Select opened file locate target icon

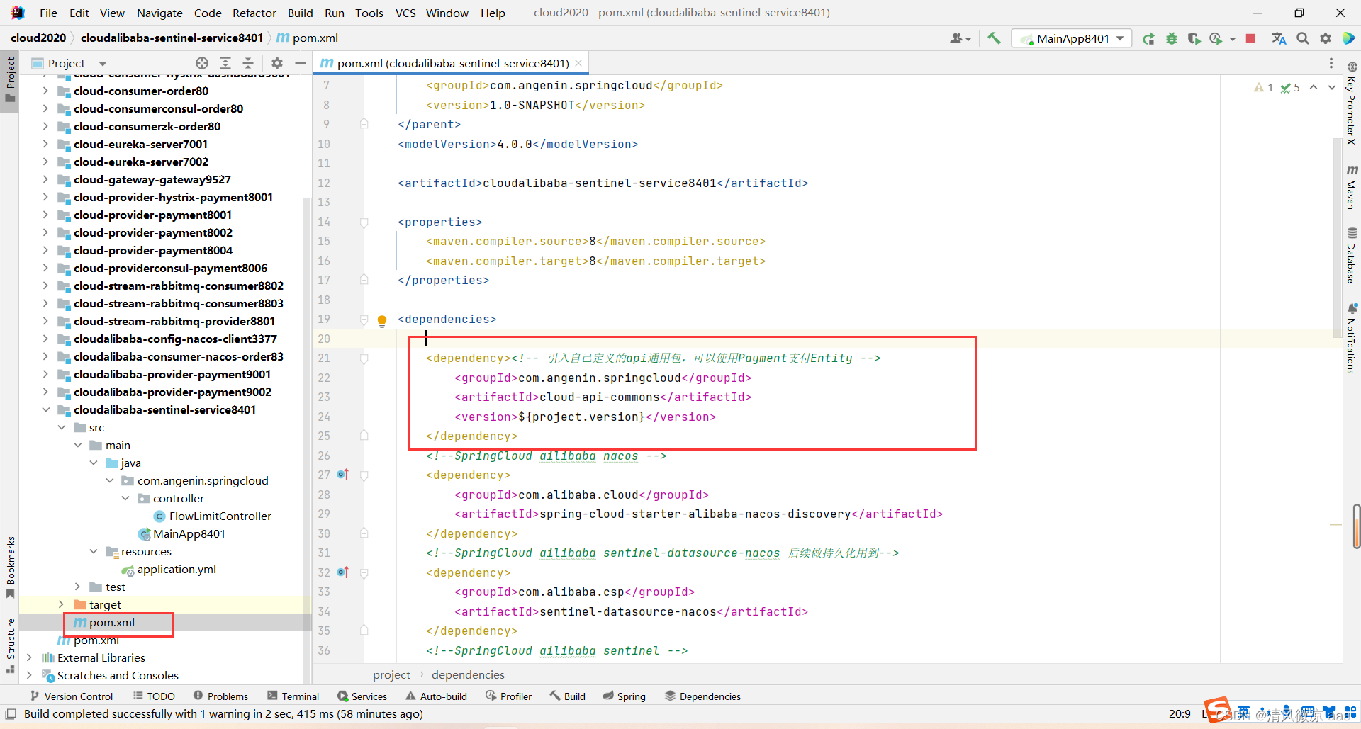[202, 63]
